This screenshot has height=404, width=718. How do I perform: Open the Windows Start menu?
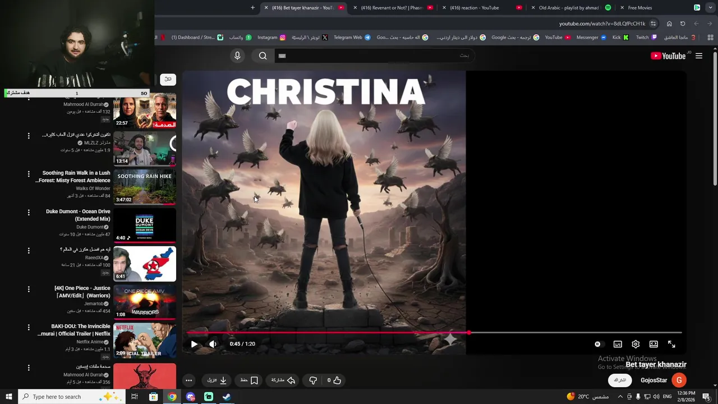point(9,397)
